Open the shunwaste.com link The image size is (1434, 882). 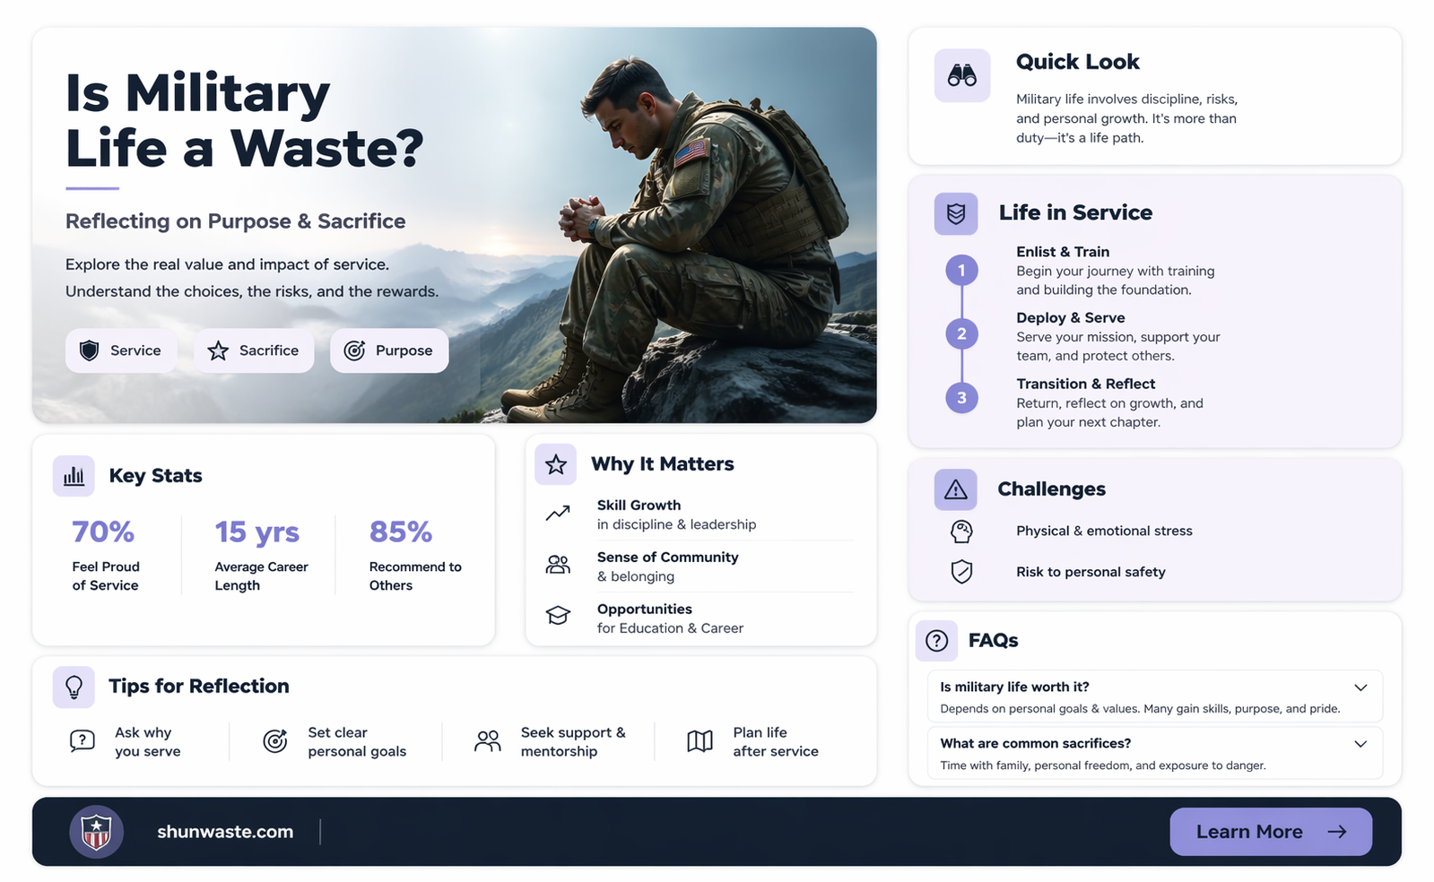pos(225,832)
